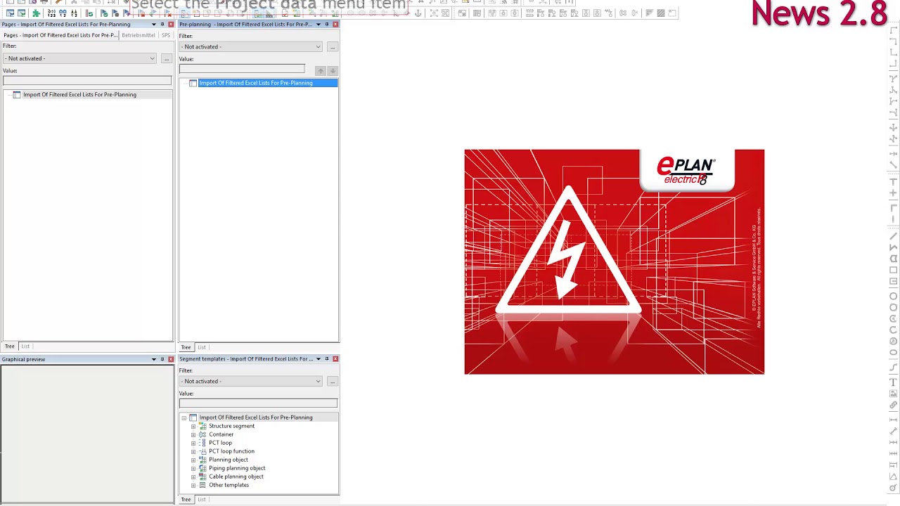
Task: Open the Pages panel filter dropdown
Action: (152, 58)
